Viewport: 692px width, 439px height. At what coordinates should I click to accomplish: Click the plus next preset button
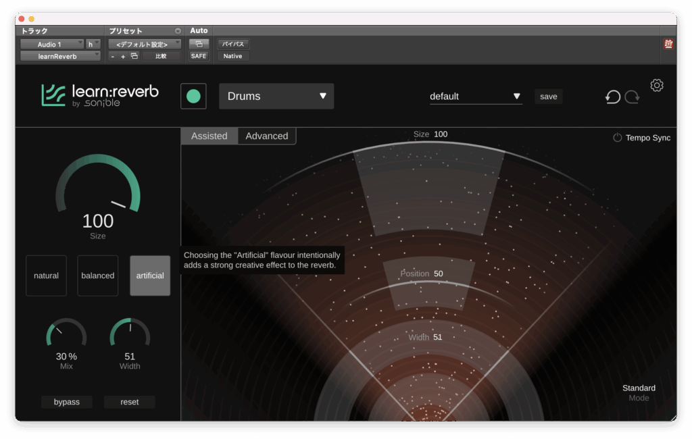123,57
